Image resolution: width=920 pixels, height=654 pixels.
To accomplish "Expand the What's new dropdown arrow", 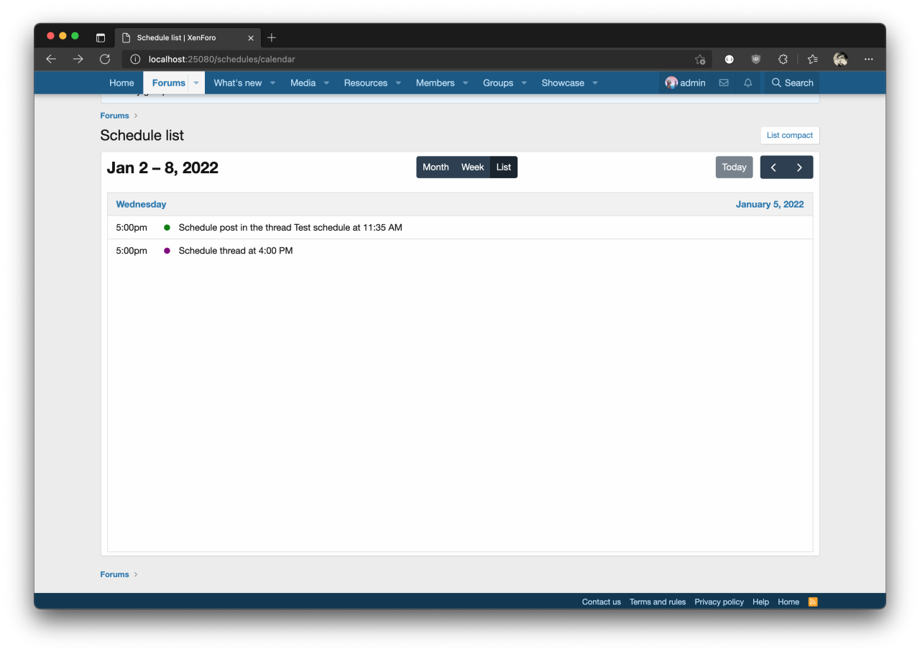I will (272, 83).
